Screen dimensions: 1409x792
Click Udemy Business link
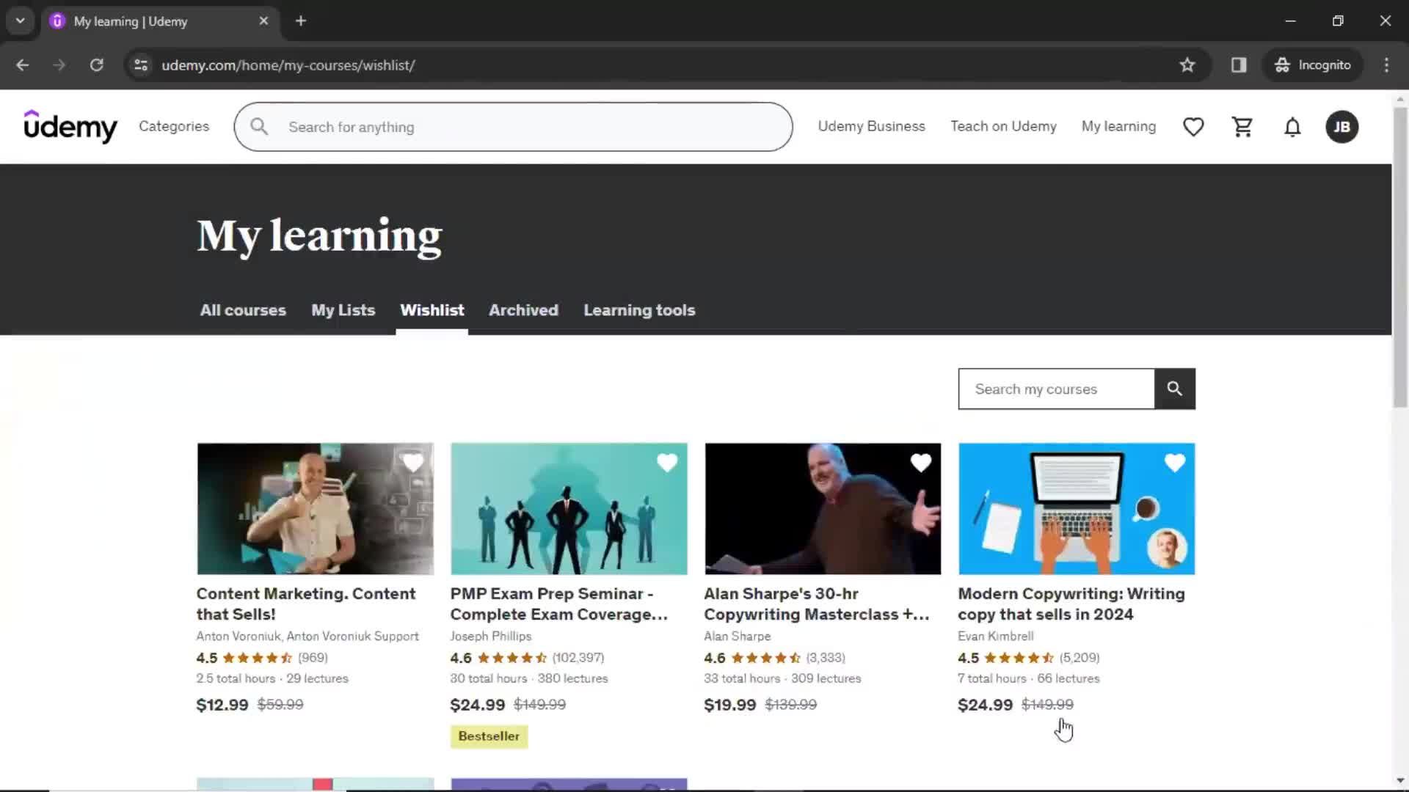point(871,127)
